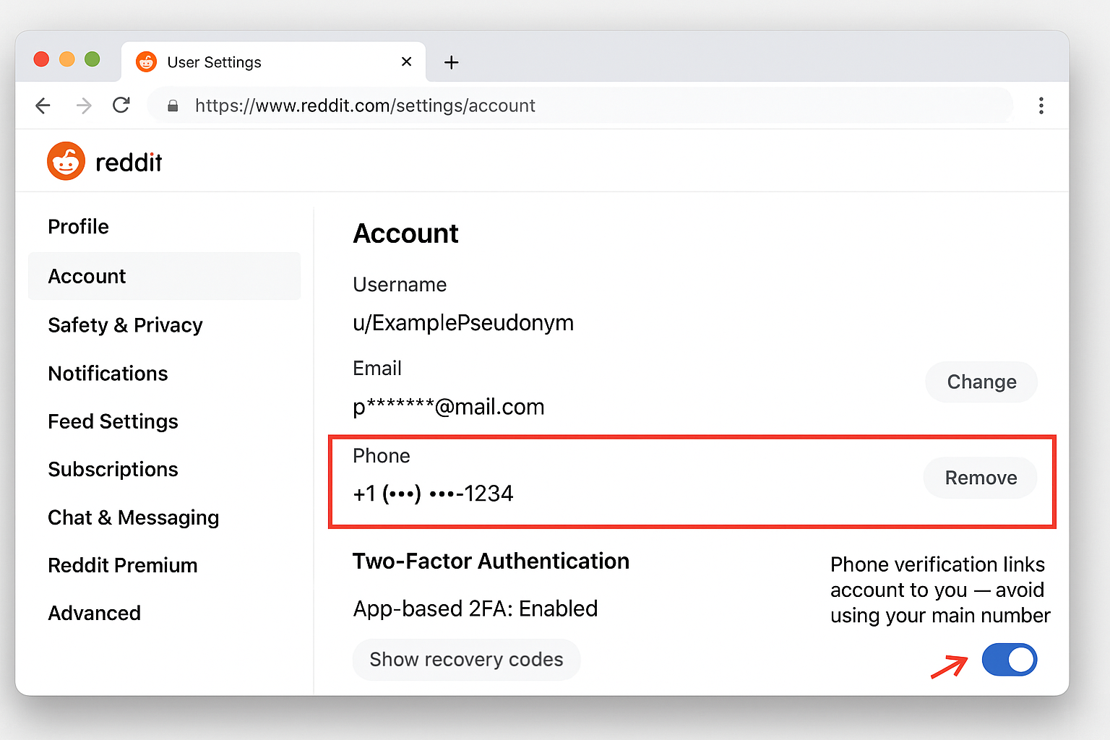The width and height of the screenshot is (1110, 740).
Task: Click the Two-Factor Authentication heading
Action: pyautogui.click(x=491, y=562)
